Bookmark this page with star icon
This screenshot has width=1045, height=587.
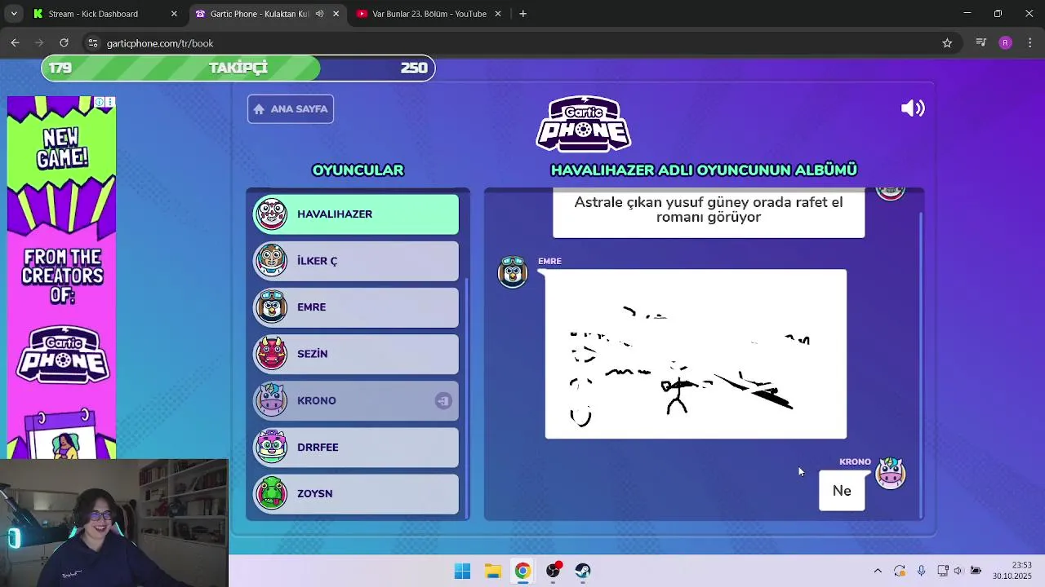click(947, 43)
